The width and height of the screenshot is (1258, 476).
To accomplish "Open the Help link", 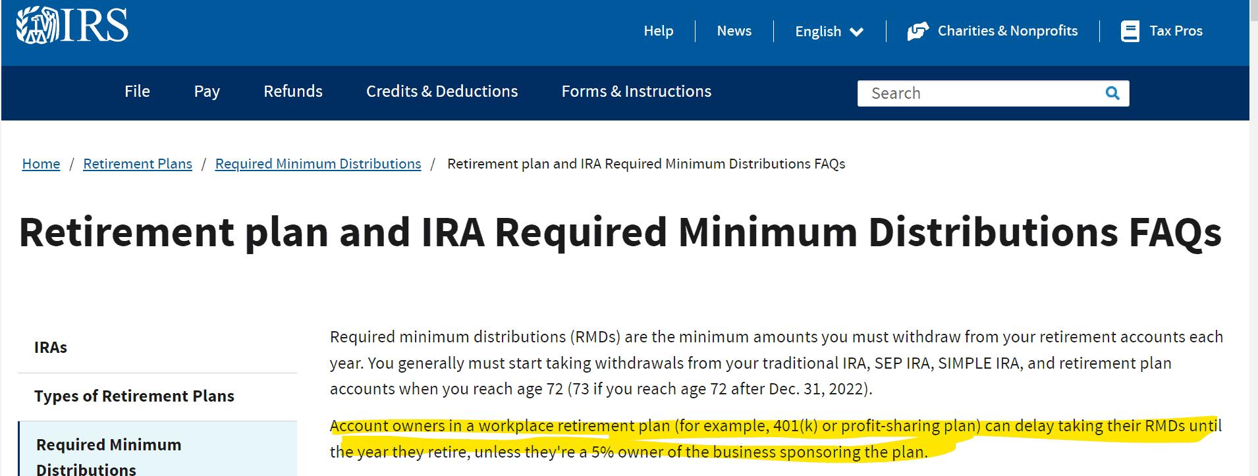I will (658, 31).
